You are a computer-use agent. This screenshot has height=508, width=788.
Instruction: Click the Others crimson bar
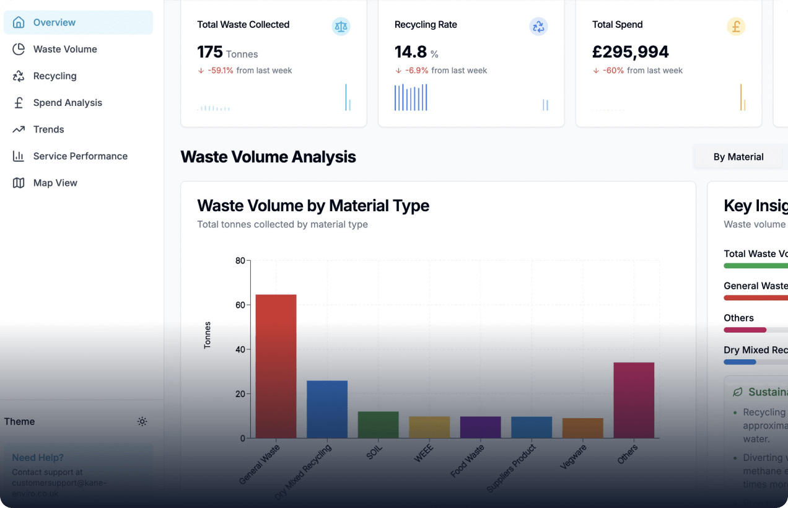[634, 400]
